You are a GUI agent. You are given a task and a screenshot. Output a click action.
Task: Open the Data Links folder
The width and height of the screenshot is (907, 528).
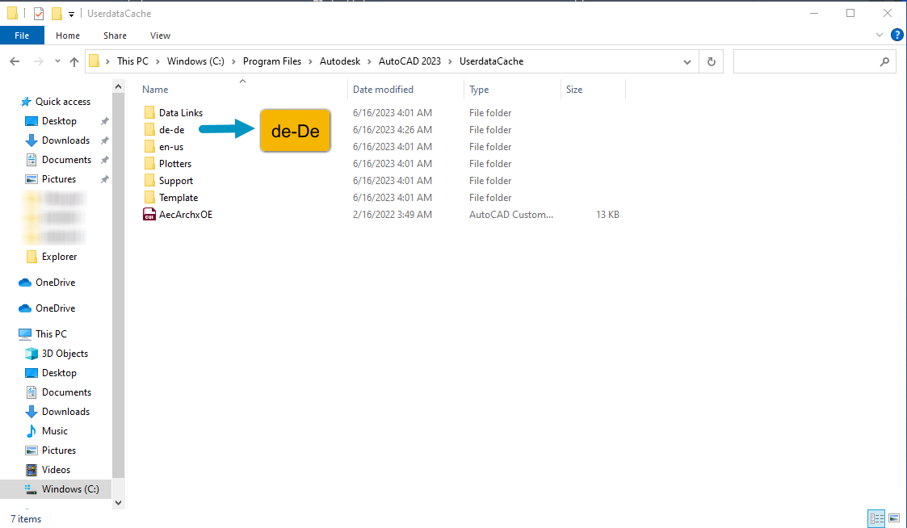click(x=182, y=112)
